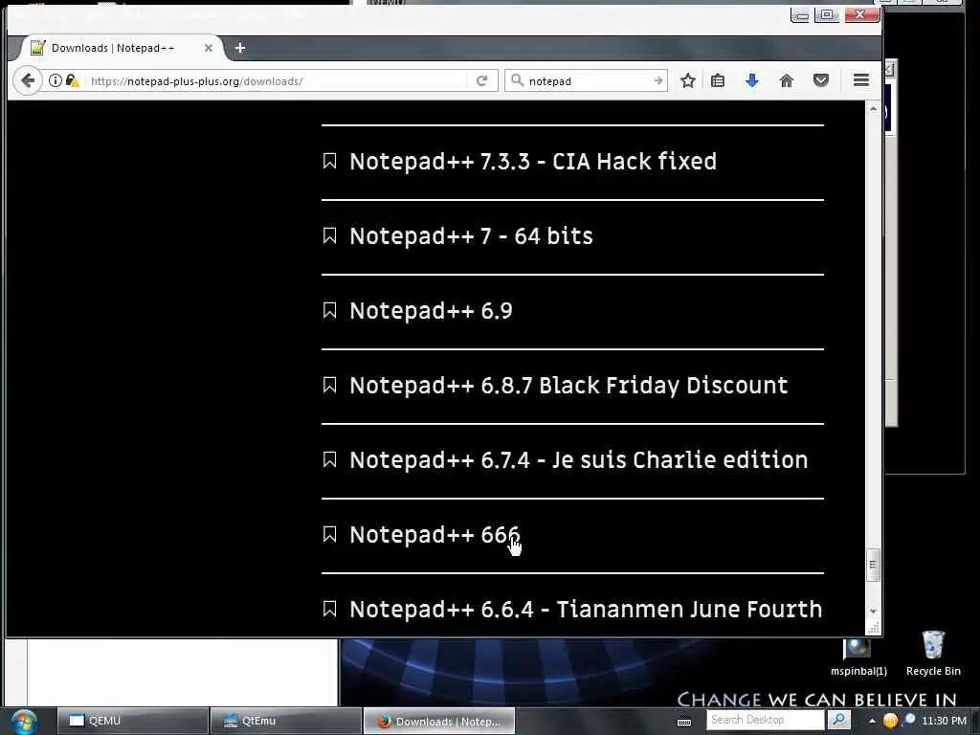Select the mspinbal(1) desktop icon
This screenshot has height=735, width=980.
(x=858, y=657)
